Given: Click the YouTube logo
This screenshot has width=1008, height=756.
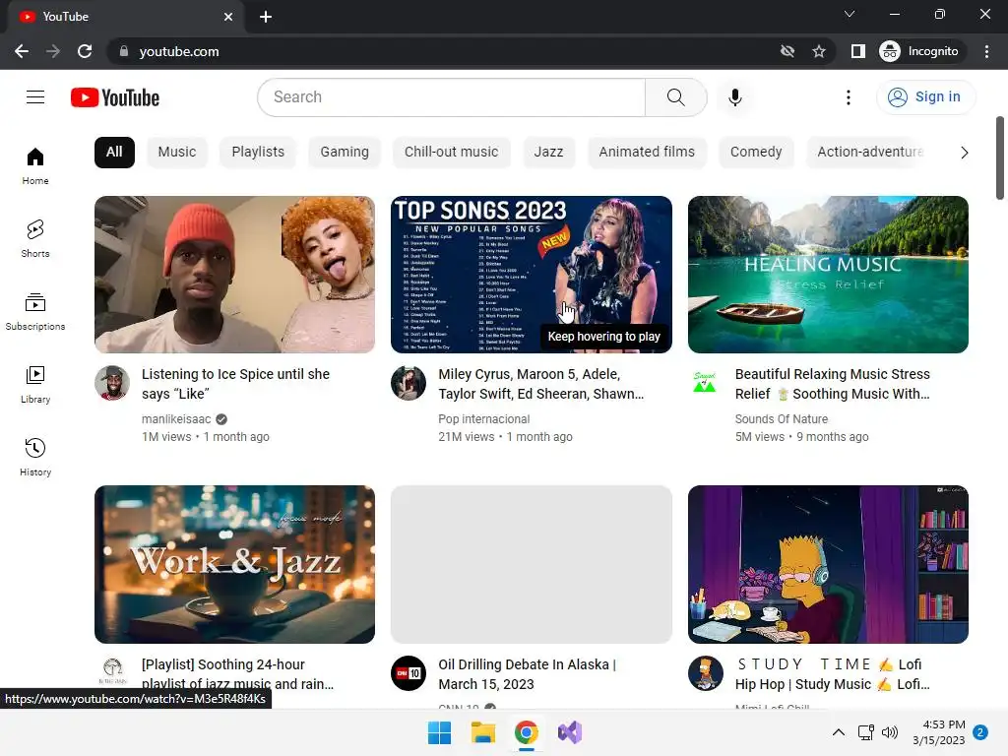Looking at the screenshot, I should click(115, 97).
